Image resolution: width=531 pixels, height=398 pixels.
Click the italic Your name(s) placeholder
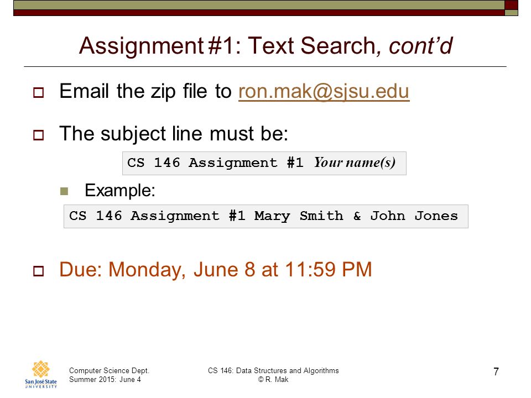point(355,163)
